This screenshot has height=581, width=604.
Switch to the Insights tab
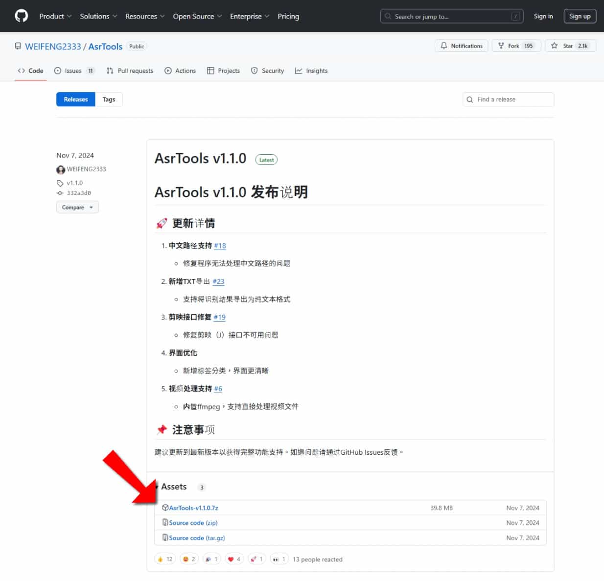tap(311, 71)
